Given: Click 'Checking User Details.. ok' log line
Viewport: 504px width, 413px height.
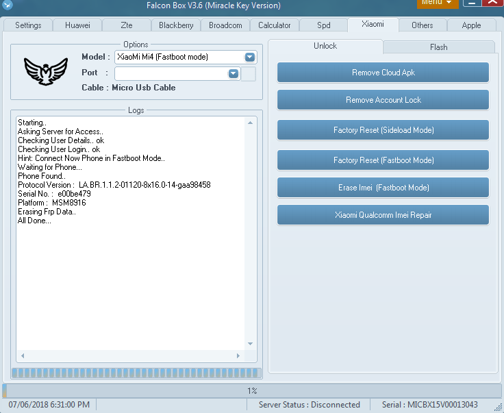Looking at the screenshot, I should [61, 140].
